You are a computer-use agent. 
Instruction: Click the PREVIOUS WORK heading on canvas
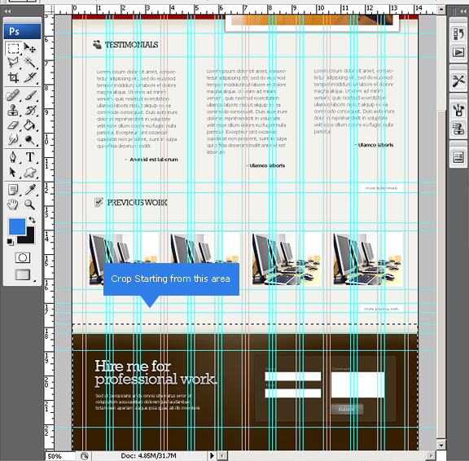pos(137,203)
